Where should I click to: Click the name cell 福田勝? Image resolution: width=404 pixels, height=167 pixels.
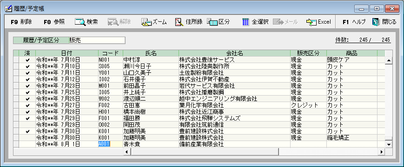[151, 118]
